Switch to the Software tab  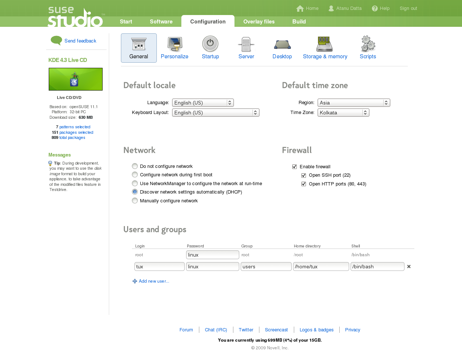(161, 22)
